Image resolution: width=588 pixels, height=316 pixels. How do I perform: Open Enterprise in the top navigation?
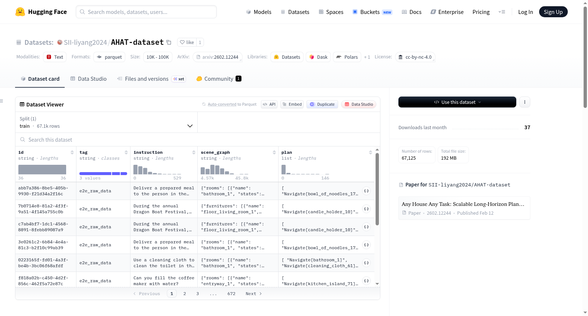coord(447,12)
